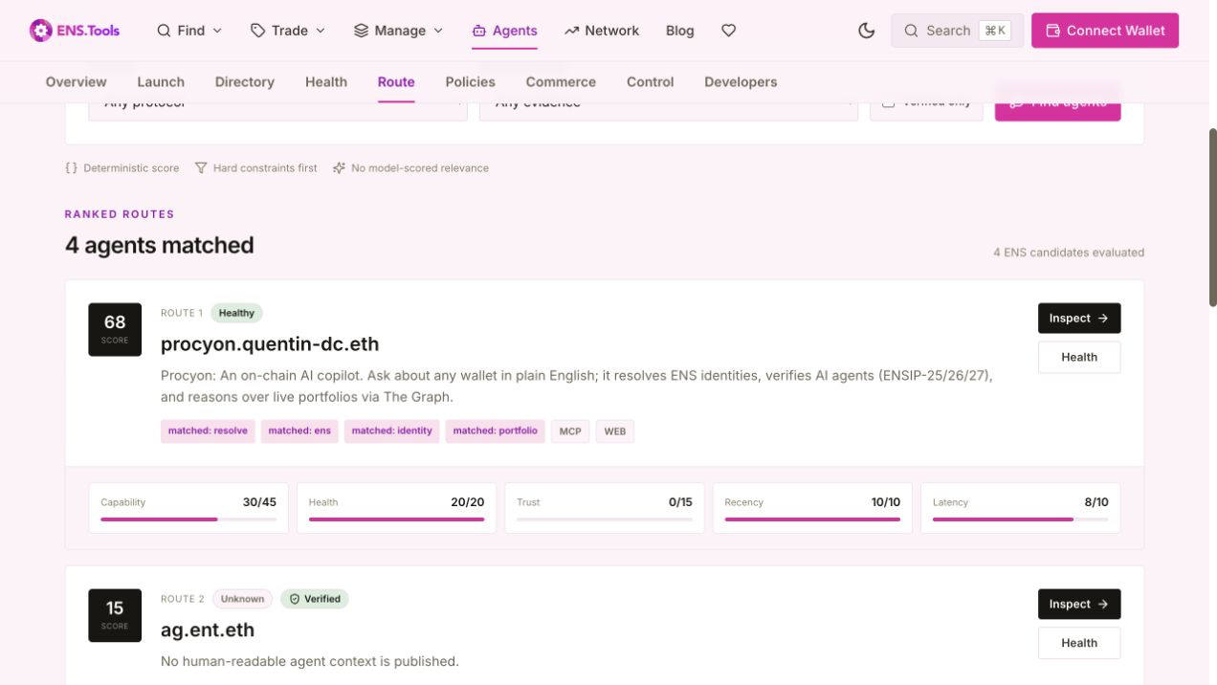Open Health for ag.ent.eth
The image size is (1217, 685).
click(1079, 643)
